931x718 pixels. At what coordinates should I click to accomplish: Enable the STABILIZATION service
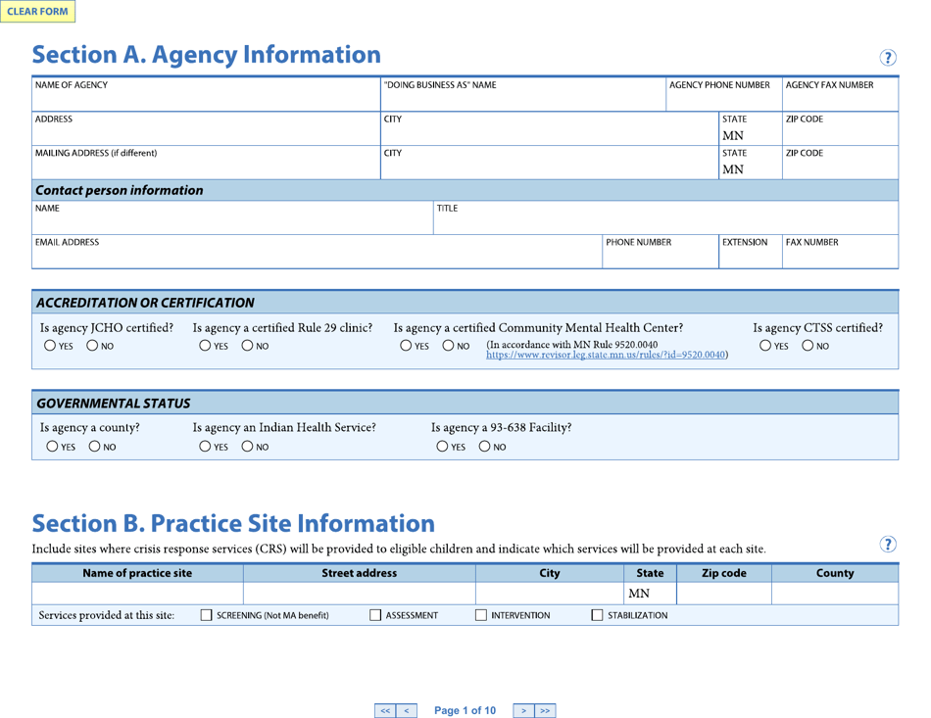pyautogui.click(x=597, y=614)
